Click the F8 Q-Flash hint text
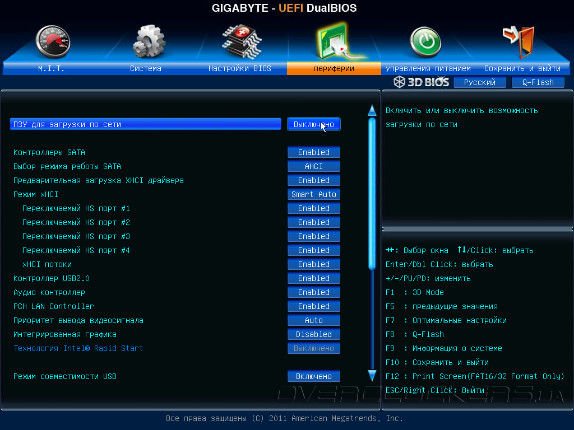Screen dimensions: 574x430 415,334
